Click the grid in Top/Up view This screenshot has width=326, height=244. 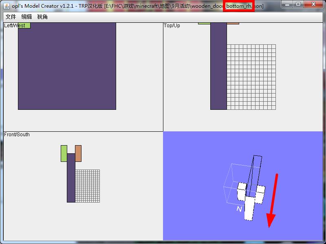click(x=251, y=77)
